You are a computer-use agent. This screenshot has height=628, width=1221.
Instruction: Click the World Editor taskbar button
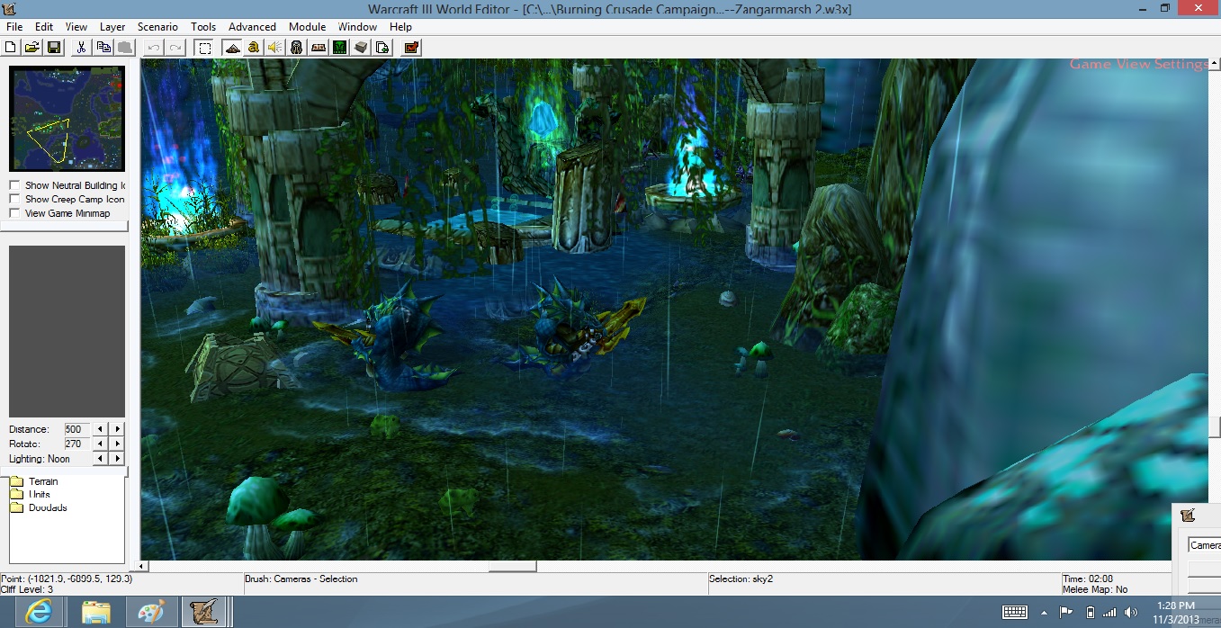pos(204,612)
